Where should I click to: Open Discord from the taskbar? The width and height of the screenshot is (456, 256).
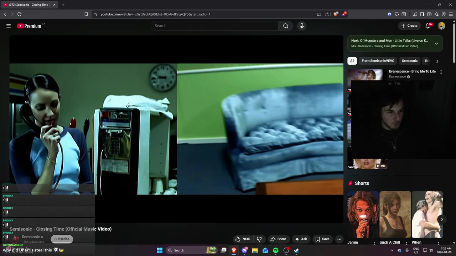pos(244,250)
